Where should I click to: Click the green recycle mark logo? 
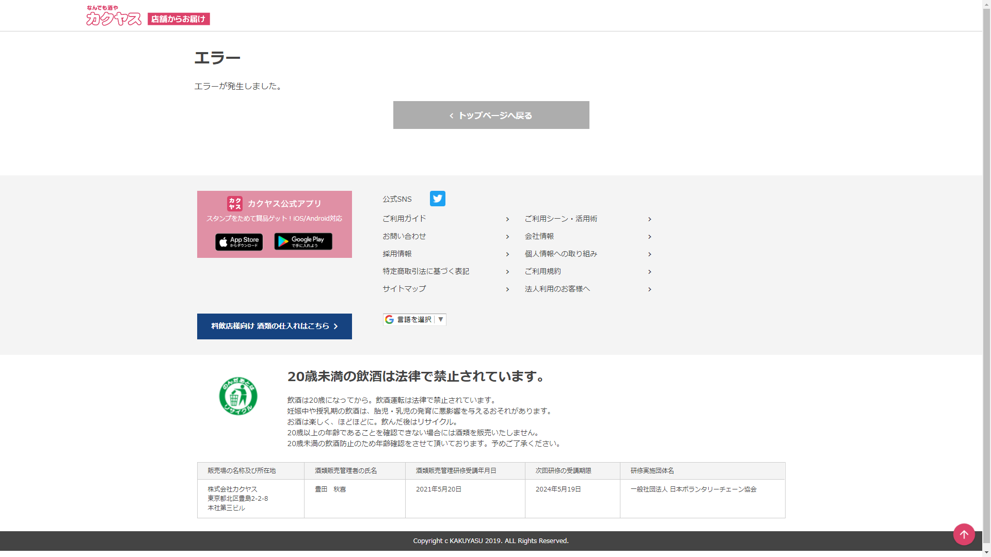coord(238,396)
